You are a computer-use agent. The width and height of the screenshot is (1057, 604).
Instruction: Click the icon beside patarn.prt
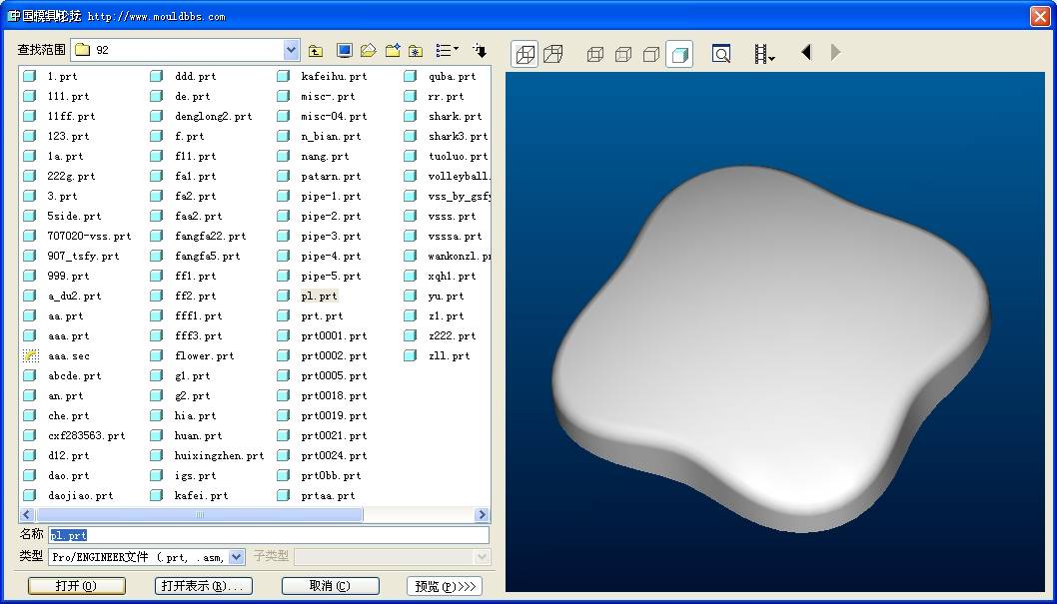pos(283,177)
